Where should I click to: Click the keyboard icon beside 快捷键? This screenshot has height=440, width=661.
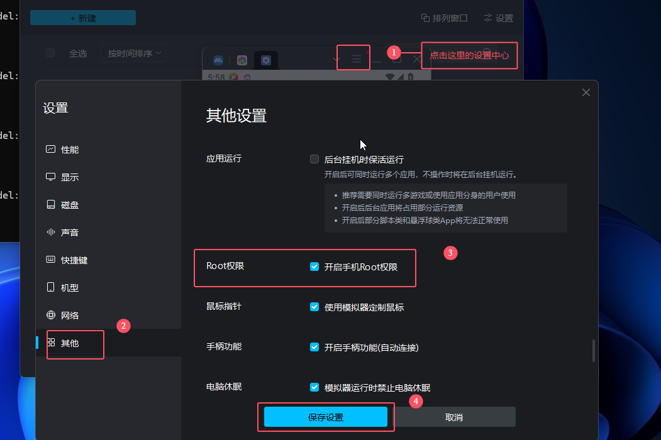click(x=50, y=260)
